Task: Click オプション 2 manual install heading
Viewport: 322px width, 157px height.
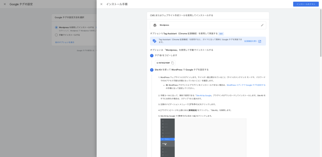Action: (x=181, y=50)
